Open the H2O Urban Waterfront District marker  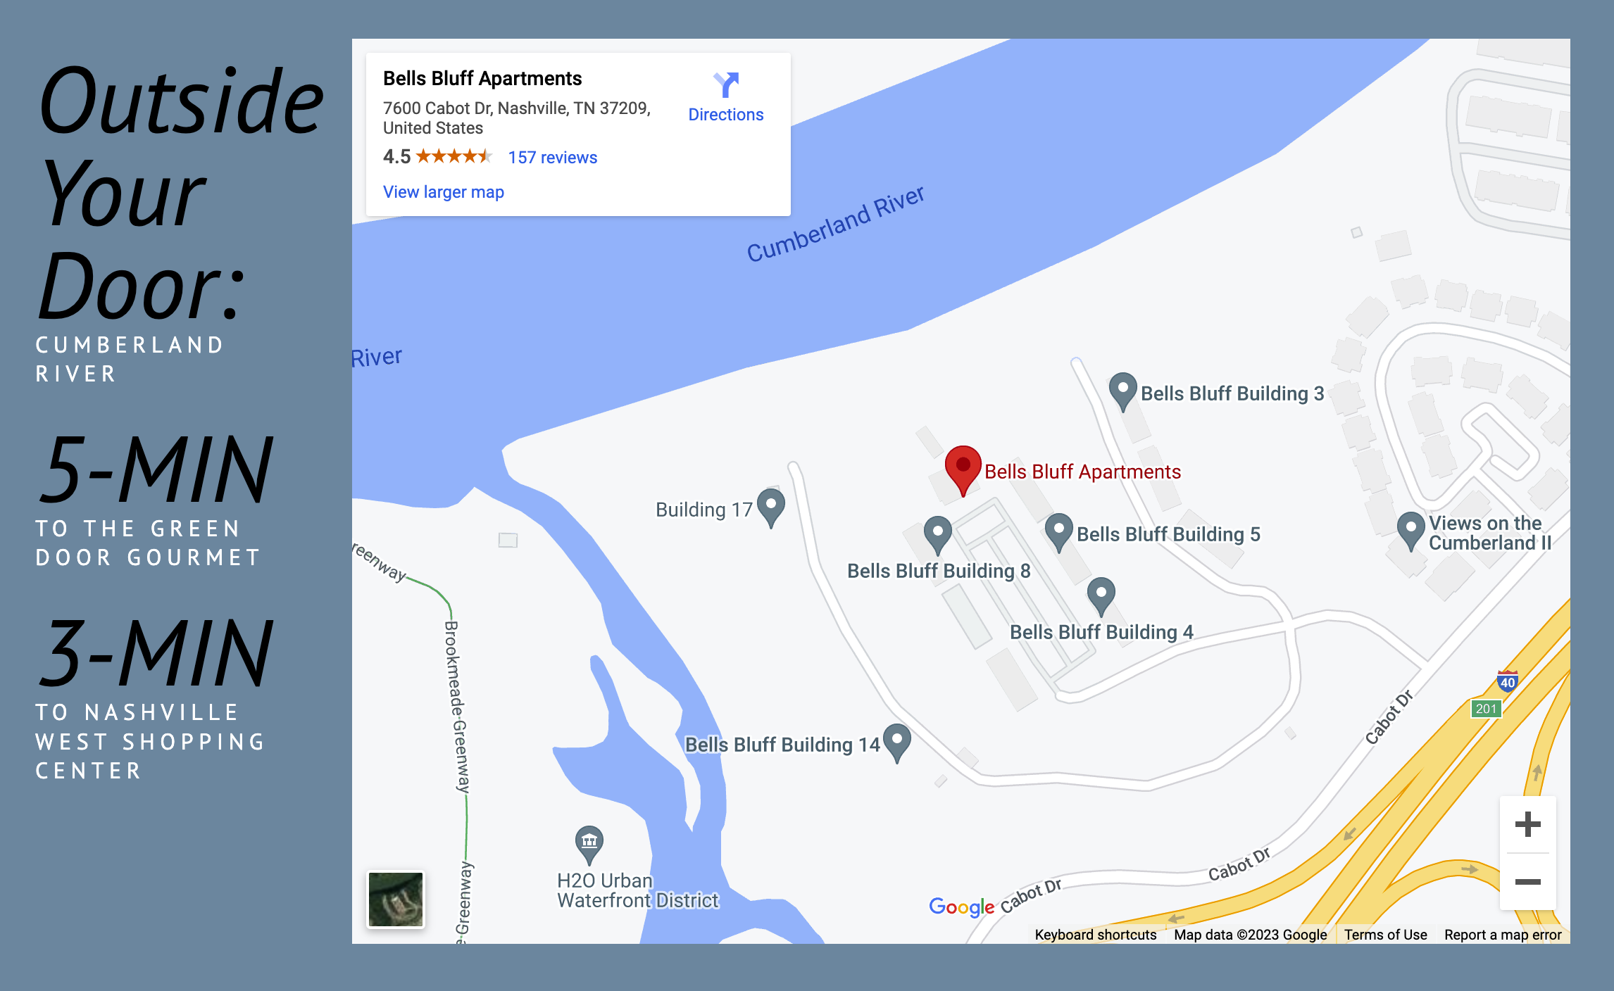(589, 845)
